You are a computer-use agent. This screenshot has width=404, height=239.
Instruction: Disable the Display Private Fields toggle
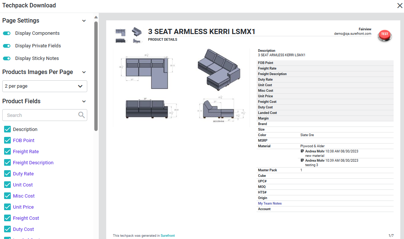coord(7,46)
